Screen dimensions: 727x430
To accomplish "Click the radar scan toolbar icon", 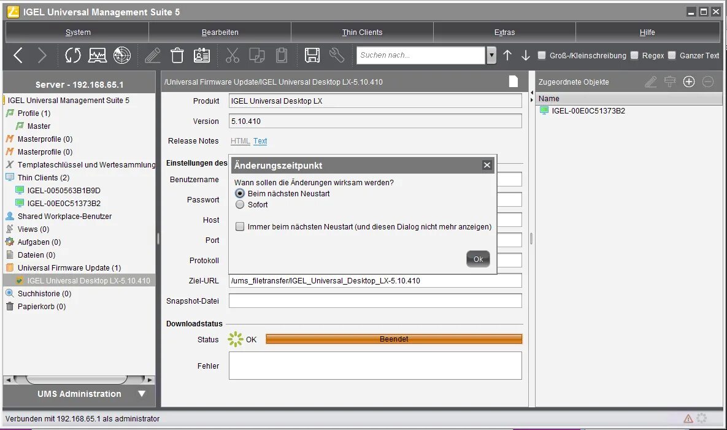I will click(122, 55).
